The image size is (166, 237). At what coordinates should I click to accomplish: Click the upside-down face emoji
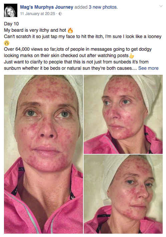pyautogui.click(x=7, y=43)
